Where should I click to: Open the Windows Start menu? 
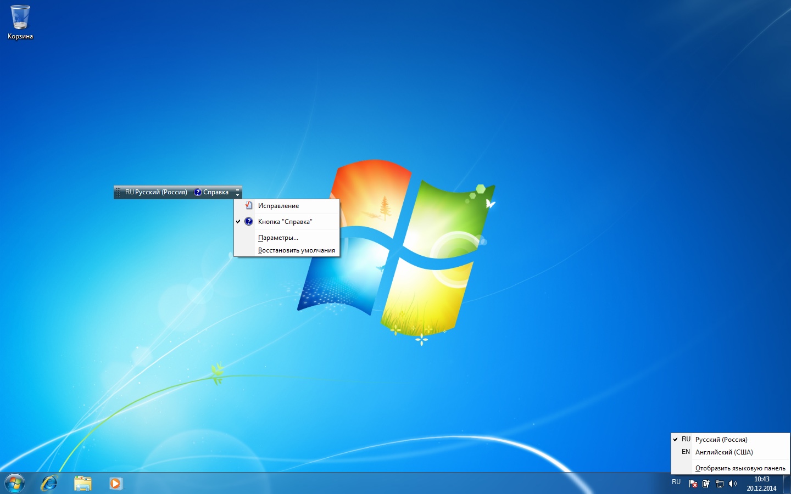tap(14, 484)
